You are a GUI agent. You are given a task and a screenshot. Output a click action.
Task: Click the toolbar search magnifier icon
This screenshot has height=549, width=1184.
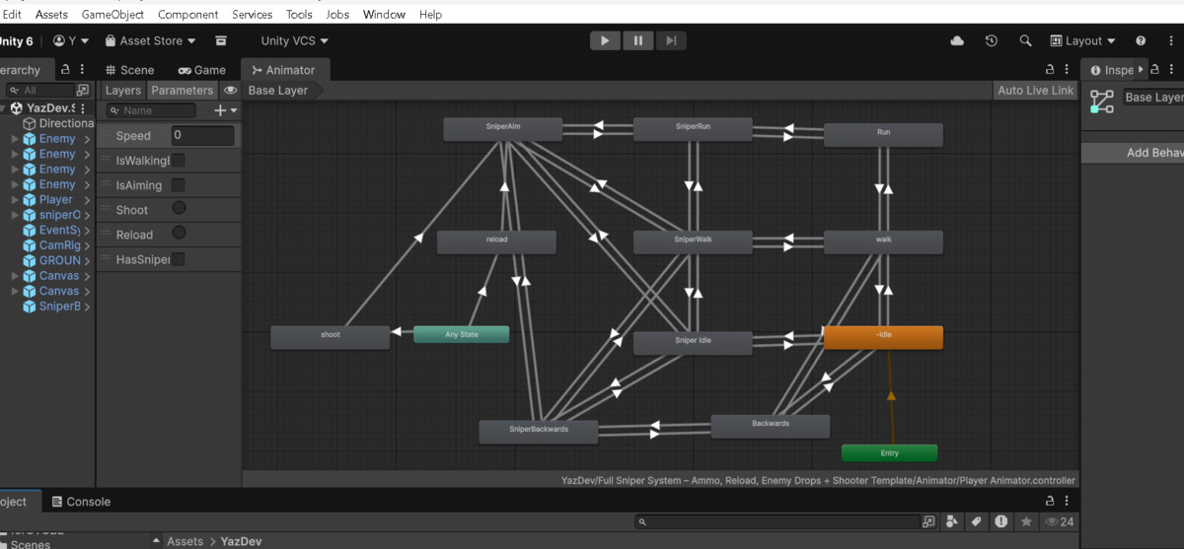[x=1025, y=40]
